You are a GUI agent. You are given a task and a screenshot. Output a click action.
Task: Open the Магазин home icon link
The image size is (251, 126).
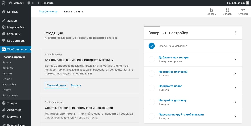(10, 3)
